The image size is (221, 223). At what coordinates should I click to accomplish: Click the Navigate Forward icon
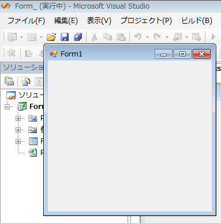click(x=197, y=37)
